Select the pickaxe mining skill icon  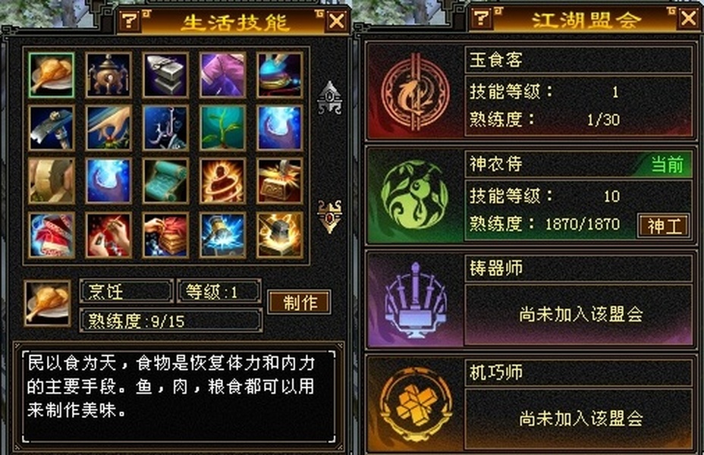point(51,128)
